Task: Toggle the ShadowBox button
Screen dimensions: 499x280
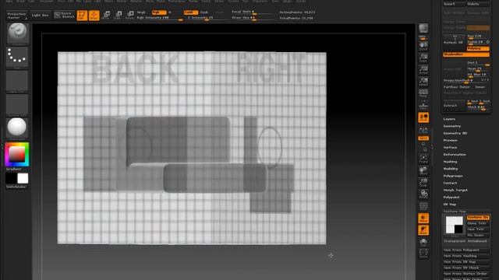Action: [x=466, y=54]
